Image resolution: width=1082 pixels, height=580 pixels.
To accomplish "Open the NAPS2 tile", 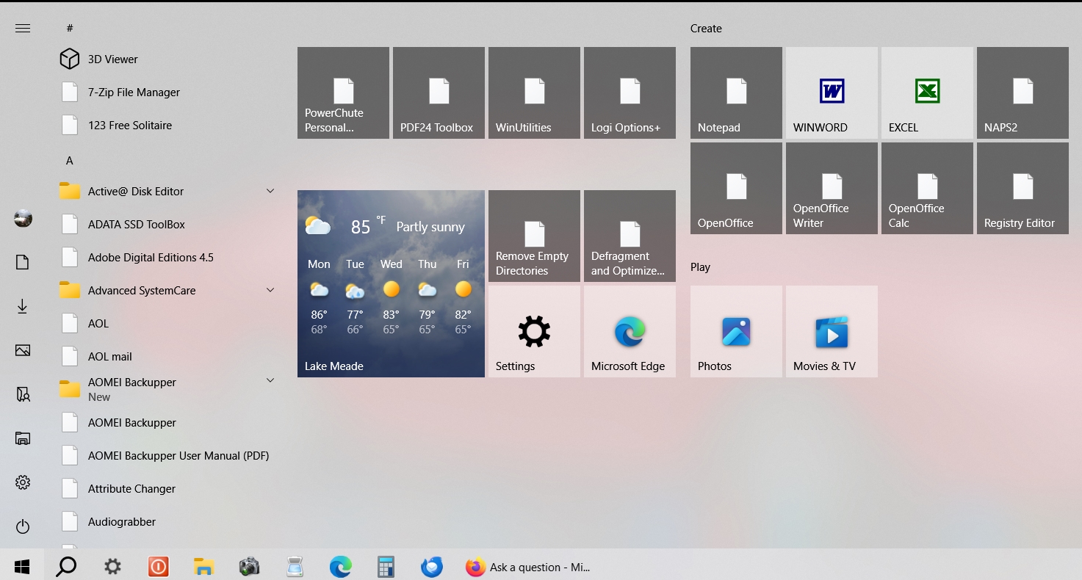I will pos(1023,93).
